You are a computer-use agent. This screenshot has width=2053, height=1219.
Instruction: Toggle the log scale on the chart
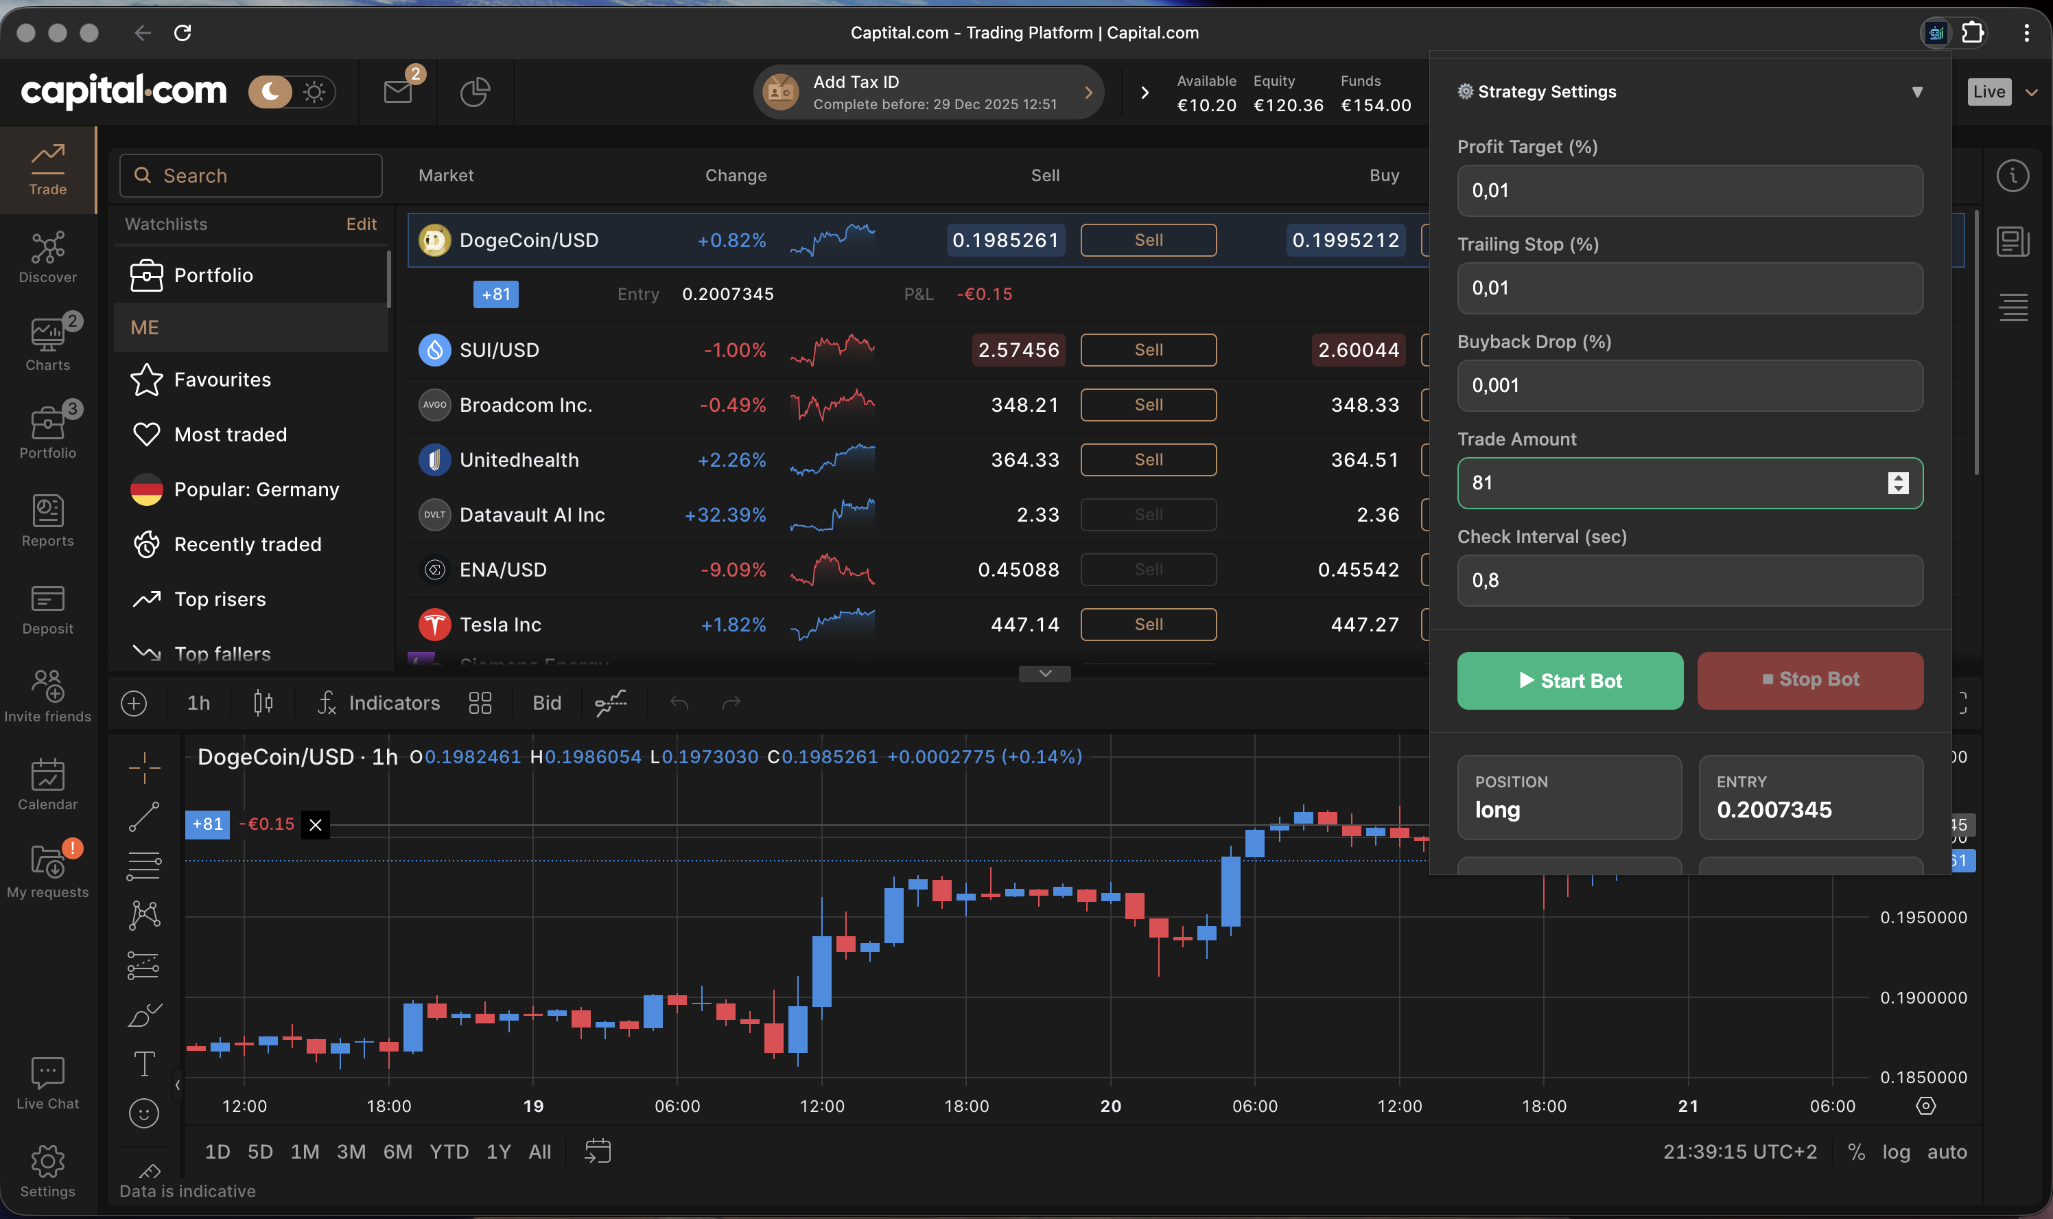1897,1151
